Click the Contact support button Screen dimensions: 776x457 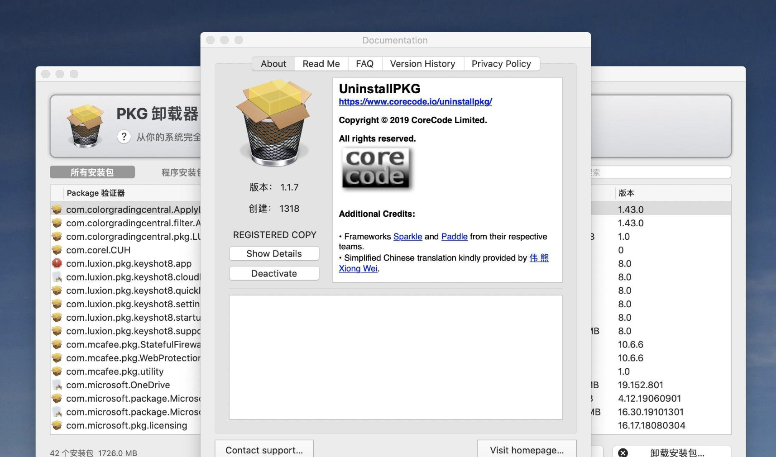click(x=264, y=450)
